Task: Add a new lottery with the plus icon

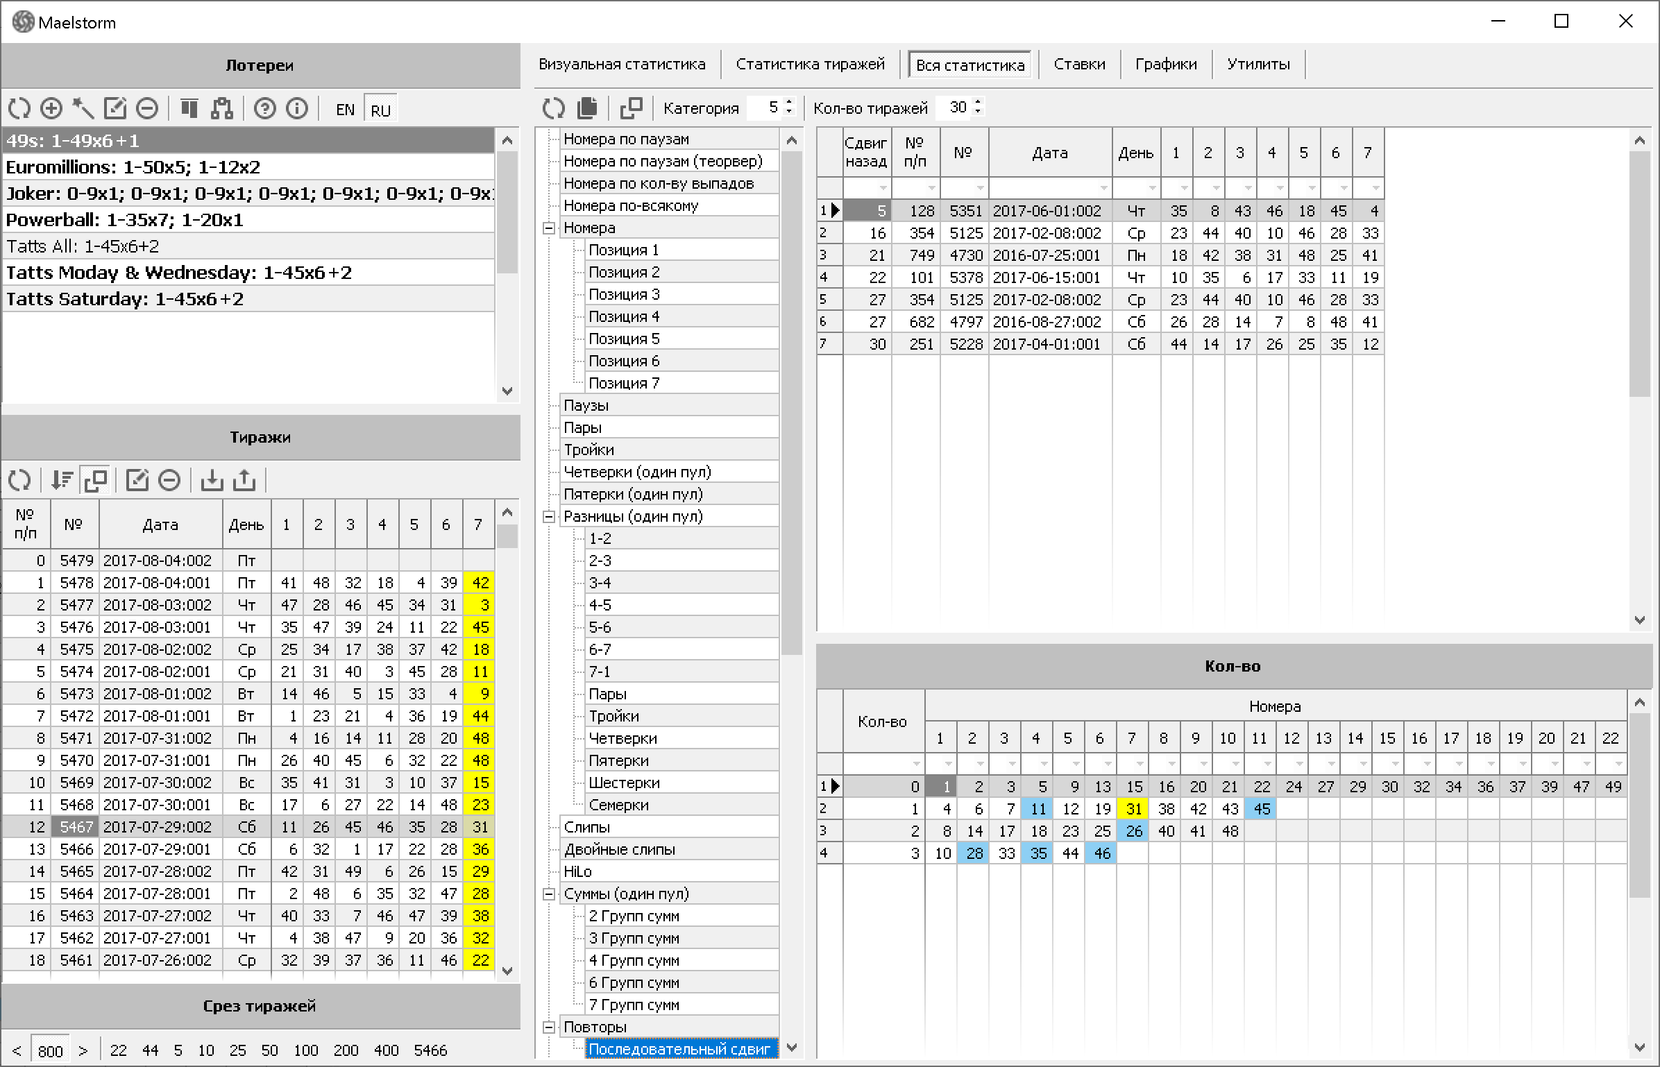Action: coord(51,109)
